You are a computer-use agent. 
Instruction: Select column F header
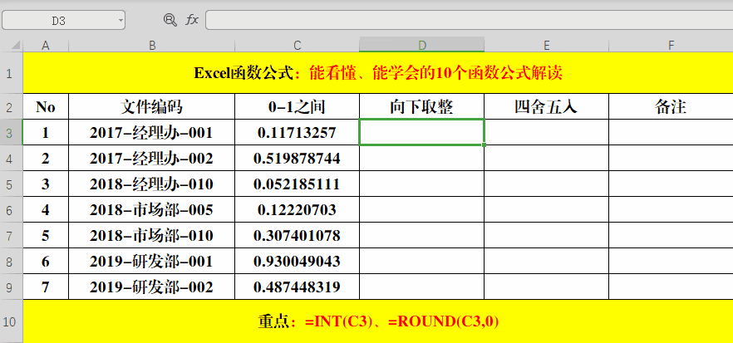[671, 46]
